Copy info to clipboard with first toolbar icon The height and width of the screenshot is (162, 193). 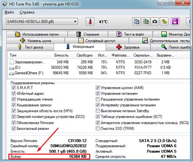pyautogui.click(x=136, y=22)
